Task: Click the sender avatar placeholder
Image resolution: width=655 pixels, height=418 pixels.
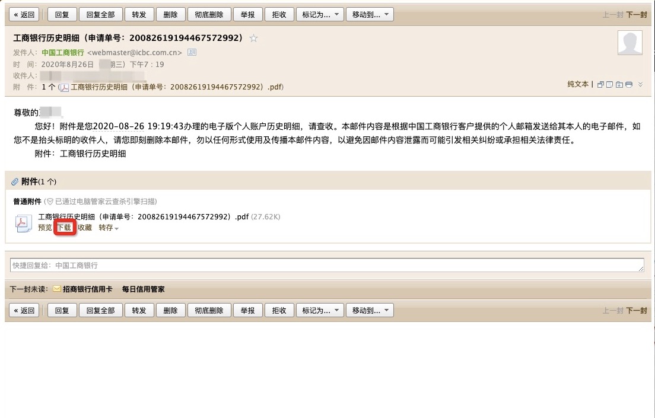Action: click(x=630, y=43)
